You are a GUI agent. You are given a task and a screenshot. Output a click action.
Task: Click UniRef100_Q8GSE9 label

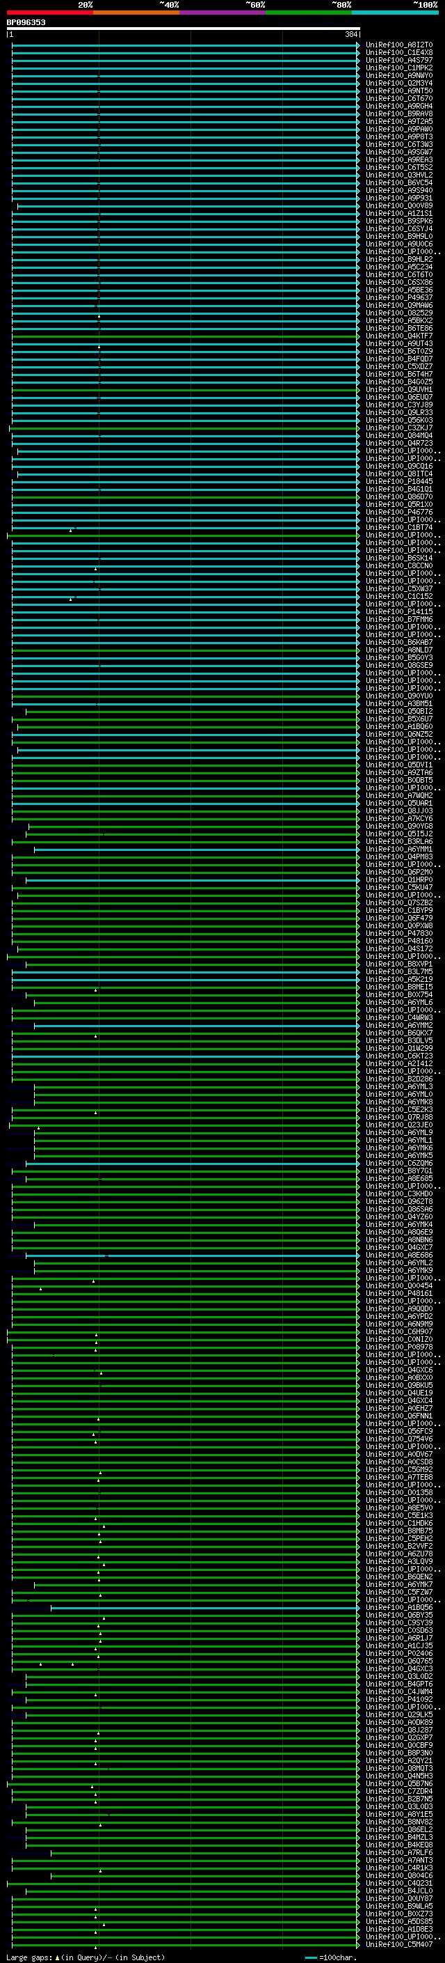(x=399, y=665)
